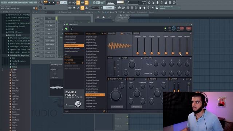The height and width of the screenshot is (131, 233).
Task: Open the FILE menu
Action: (2, 3)
